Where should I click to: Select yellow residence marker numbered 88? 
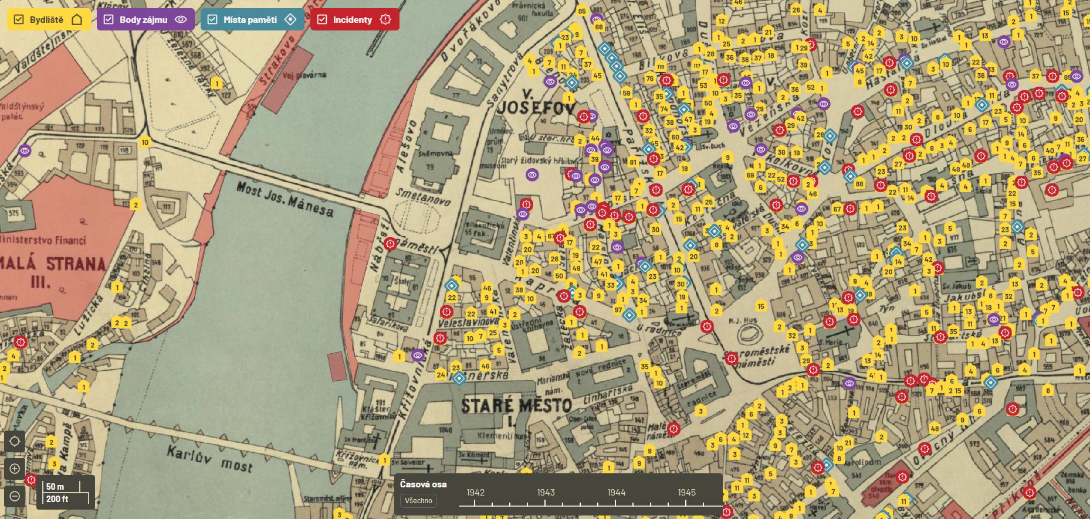click(859, 183)
